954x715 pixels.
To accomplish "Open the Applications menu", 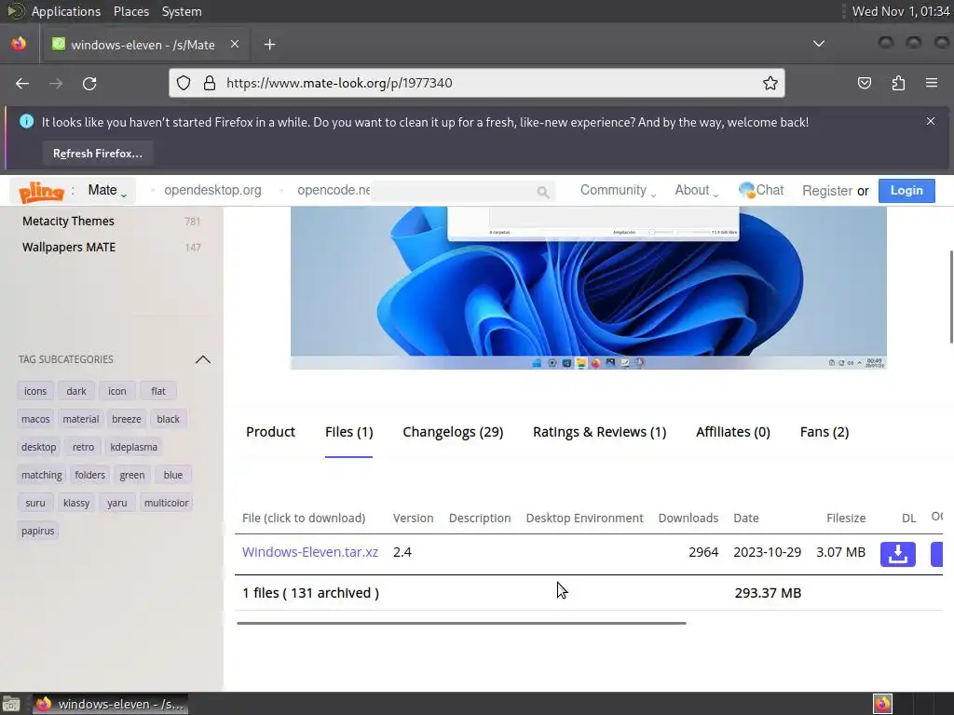I will (66, 11).
